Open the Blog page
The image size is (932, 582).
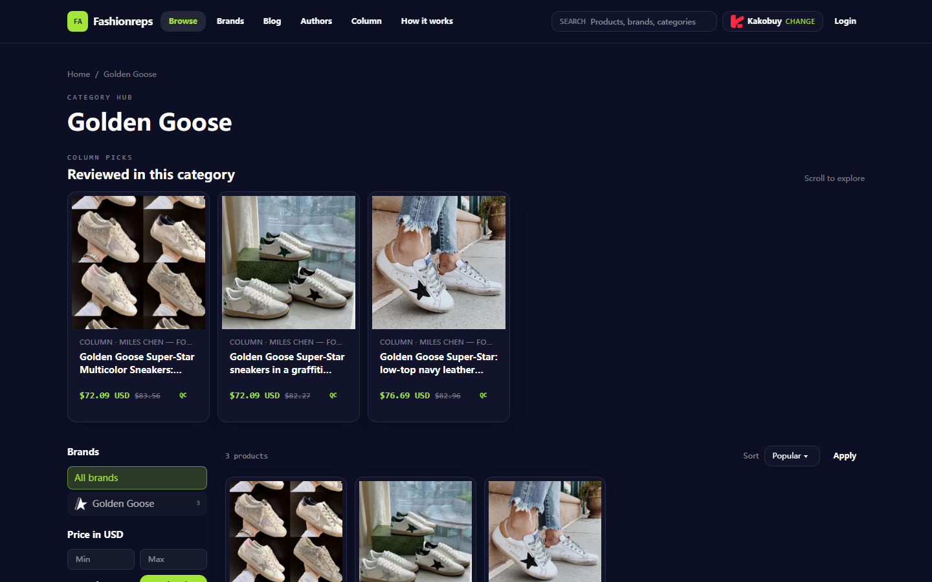click(272, 21)
